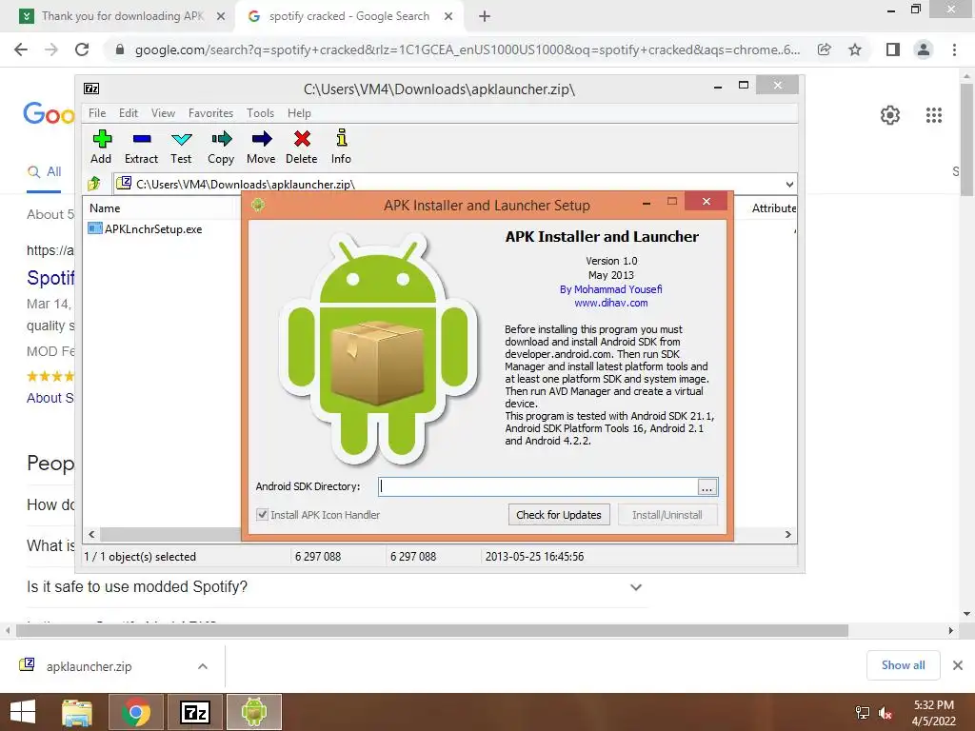The height and width of the screenshot is (731, 975).
Task: Open File Explorer from taskbar
Action: tap(76, 712)
